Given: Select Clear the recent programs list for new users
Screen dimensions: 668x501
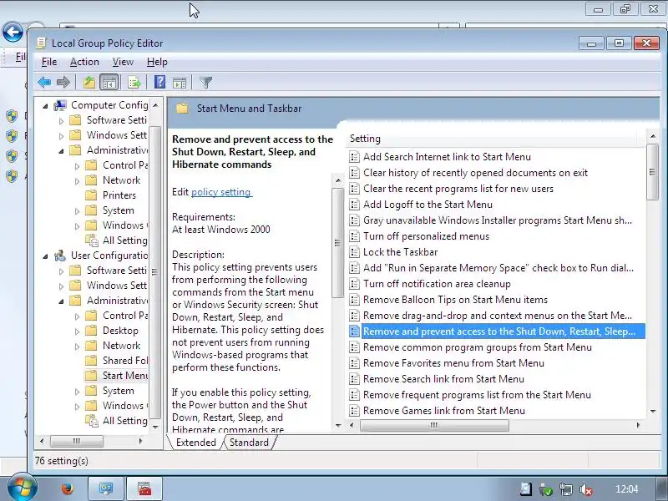Looking at the screenshot, I should tap(458, 189).
